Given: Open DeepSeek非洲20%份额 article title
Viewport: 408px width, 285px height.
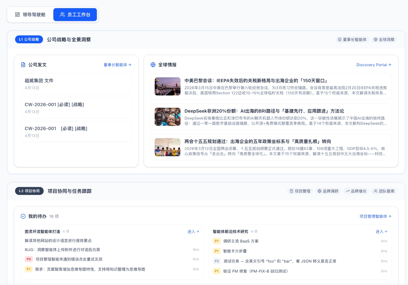Looking at the screenshot, I should 264,111.
